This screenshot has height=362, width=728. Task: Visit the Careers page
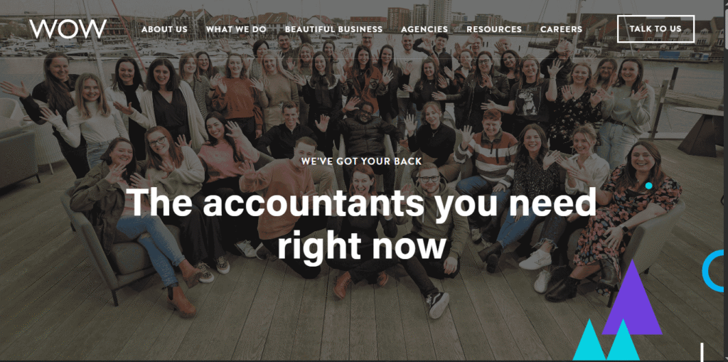click(561, 29)
